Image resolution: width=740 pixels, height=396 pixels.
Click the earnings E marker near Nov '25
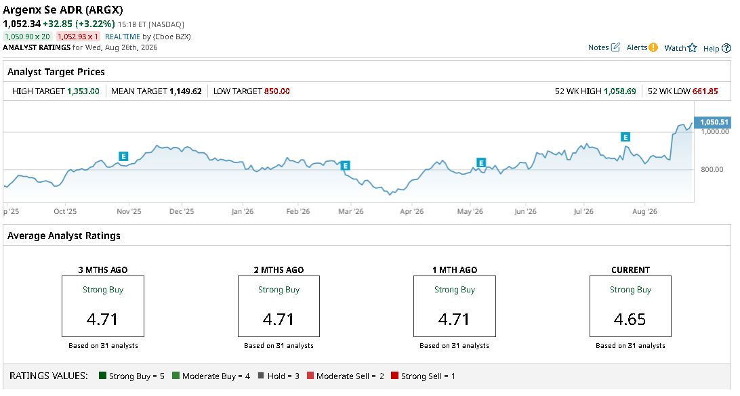coord(123,156)
